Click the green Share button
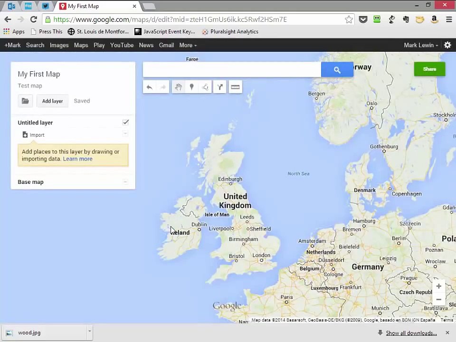 [429, 69]
